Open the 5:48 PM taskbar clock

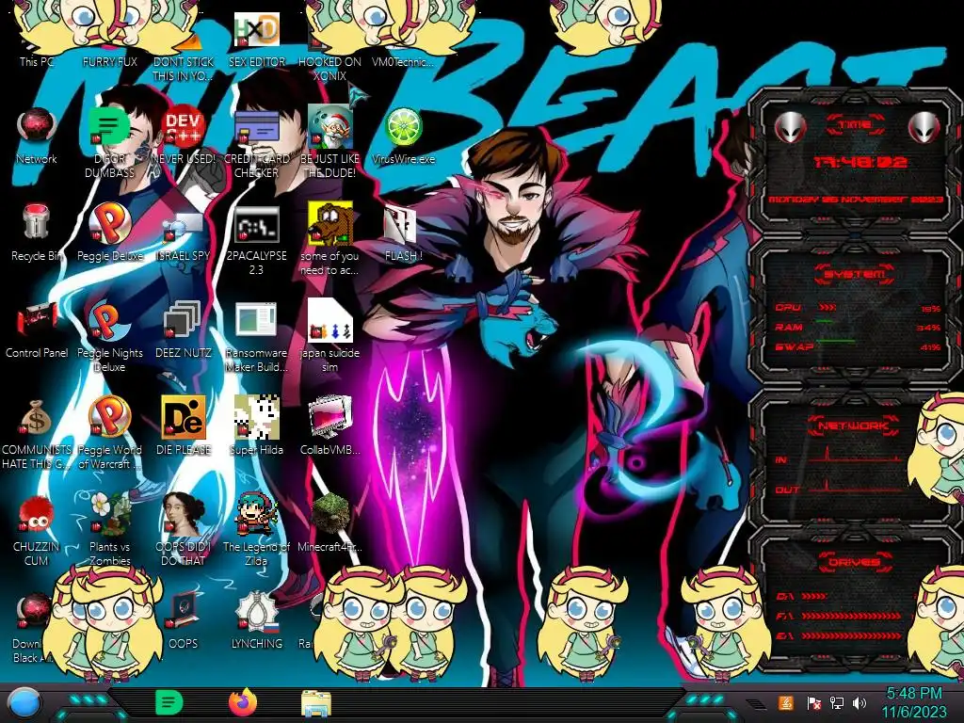click(x=914, y=702)
